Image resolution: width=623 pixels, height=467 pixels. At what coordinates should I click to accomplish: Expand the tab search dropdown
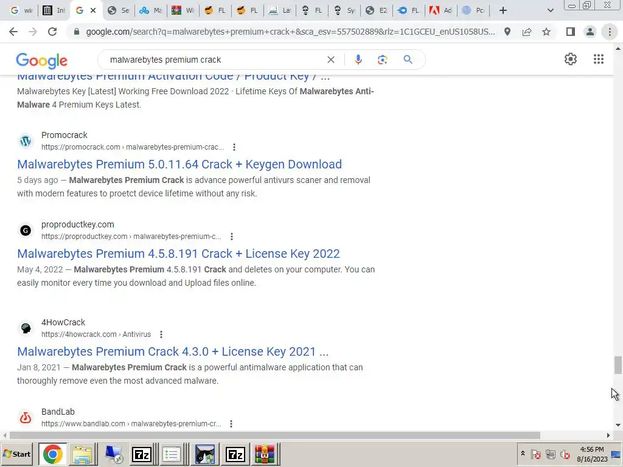[x=550, y=10]
